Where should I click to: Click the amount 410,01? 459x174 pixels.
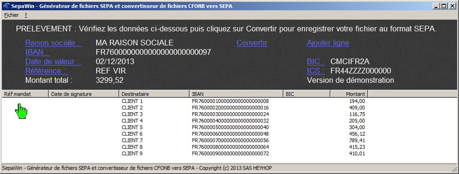(x=357, y=153)
